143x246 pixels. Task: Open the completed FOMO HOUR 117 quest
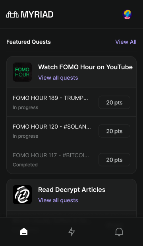71,159
